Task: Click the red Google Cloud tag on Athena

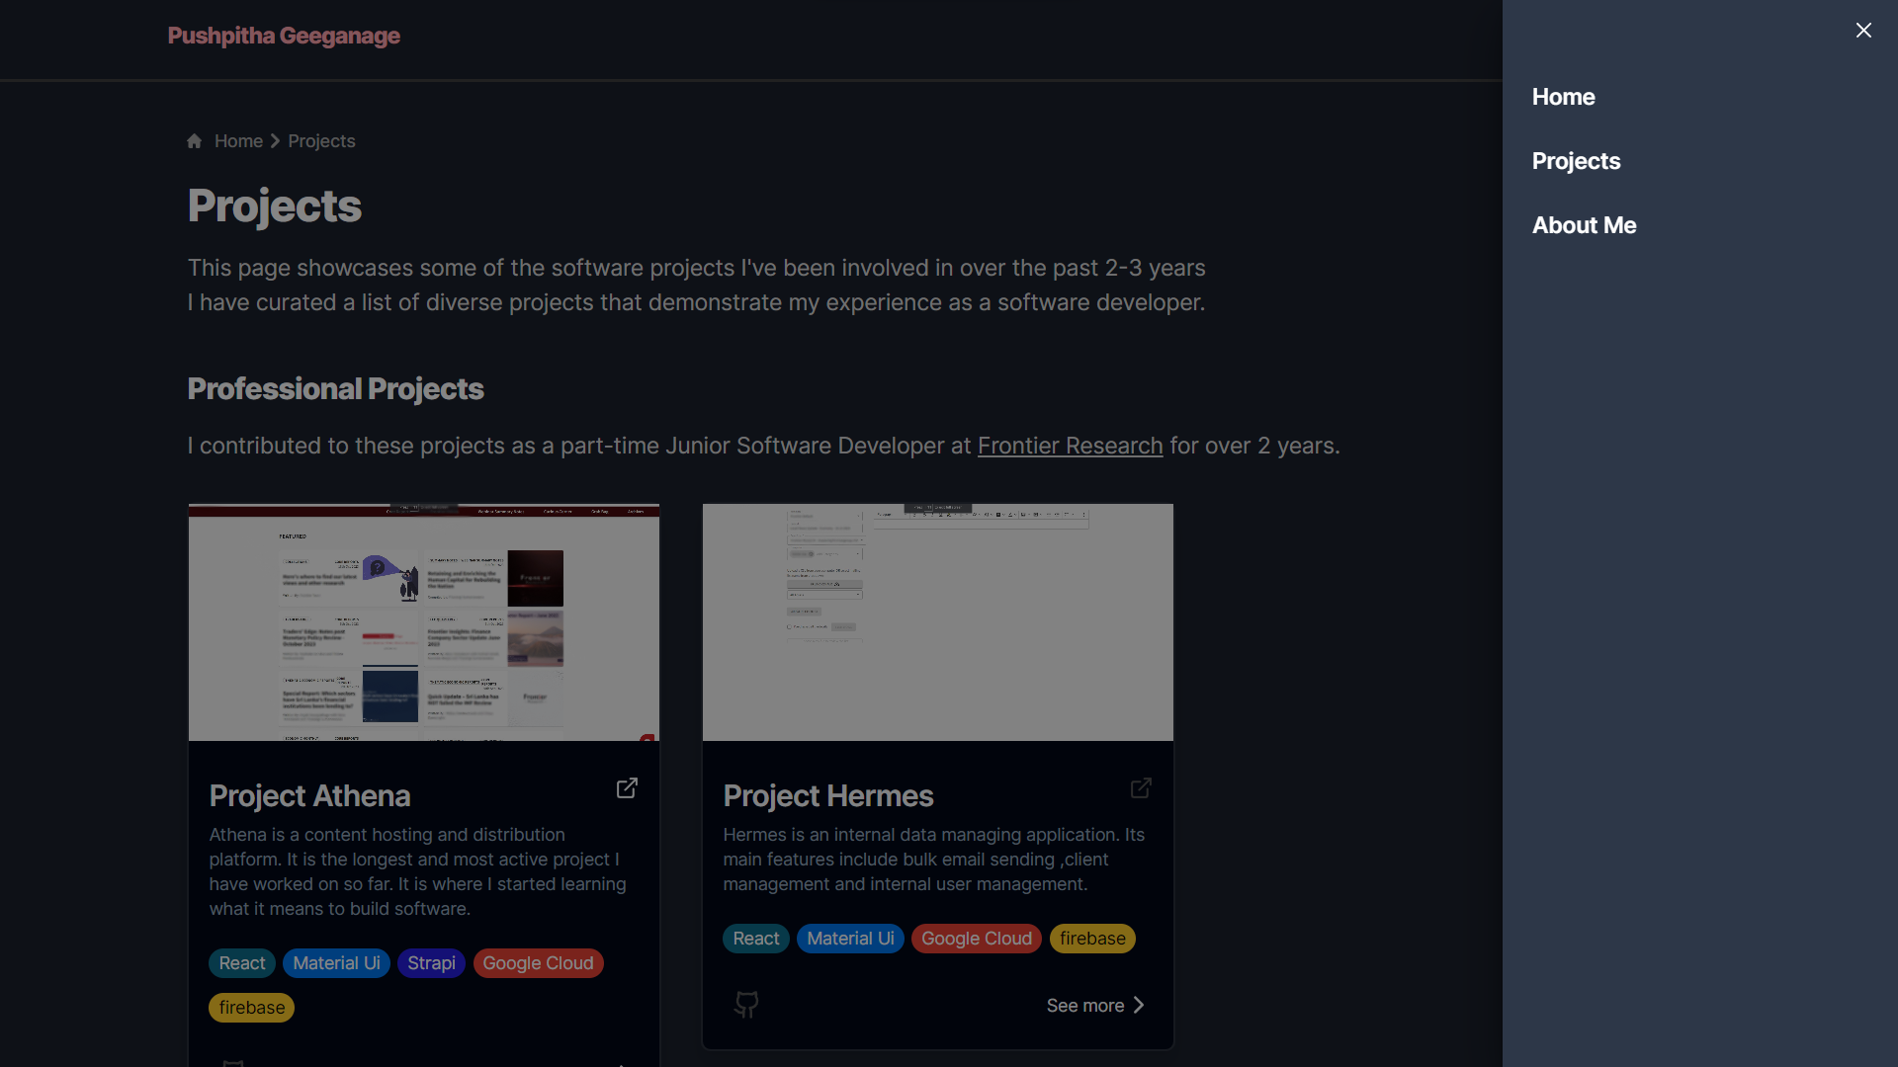Action: (x=538, y=963)
